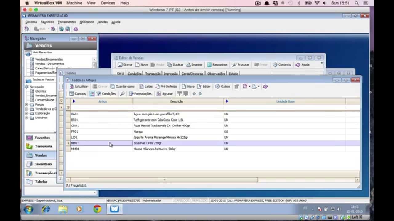The width and height of the screenshot is (394, 221).
Task: Expand the Utilitários folder in Navegador
Action: click(x=27, y=118)
